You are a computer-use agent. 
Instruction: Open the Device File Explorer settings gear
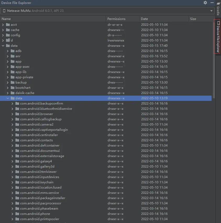click(x=205, y=3)
